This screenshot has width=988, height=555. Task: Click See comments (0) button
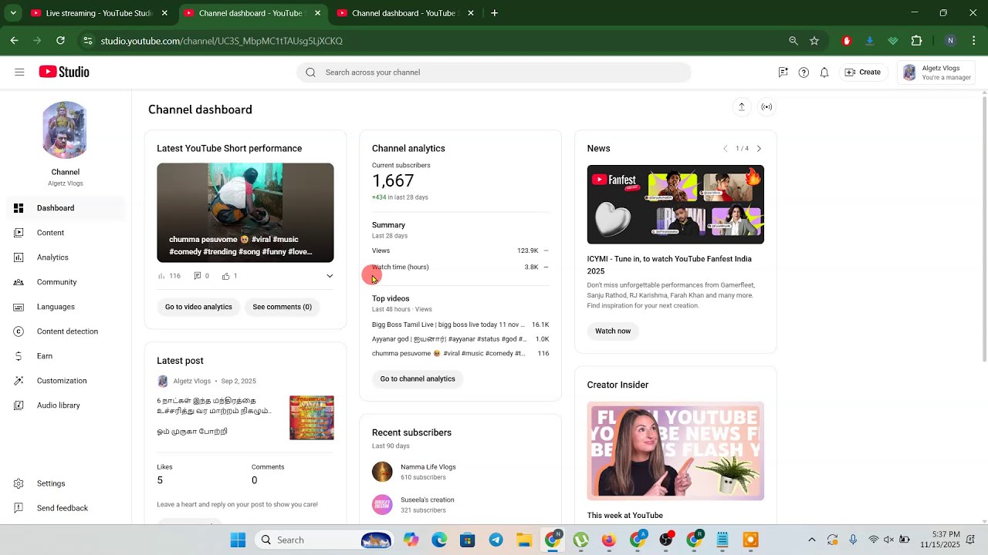(283, 307)
